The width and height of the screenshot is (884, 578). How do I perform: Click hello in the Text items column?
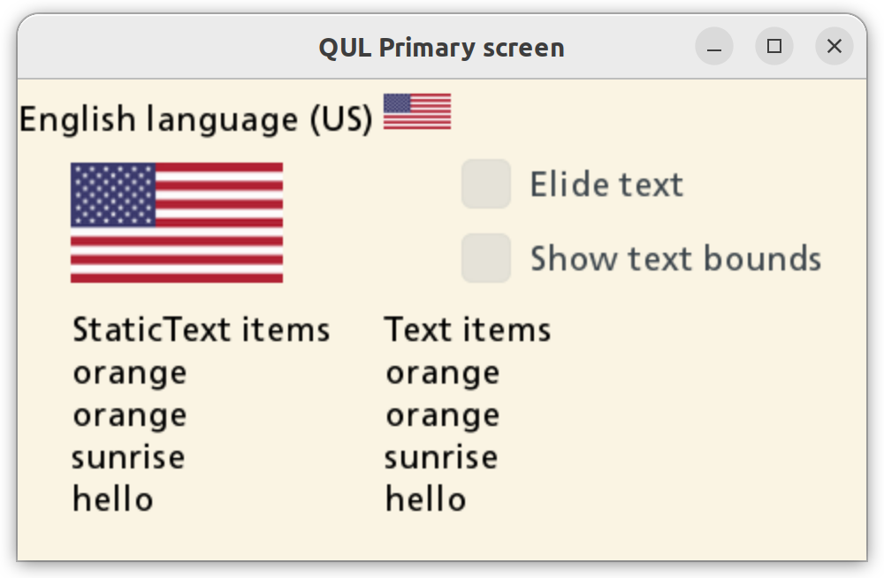tap(425, 499)
